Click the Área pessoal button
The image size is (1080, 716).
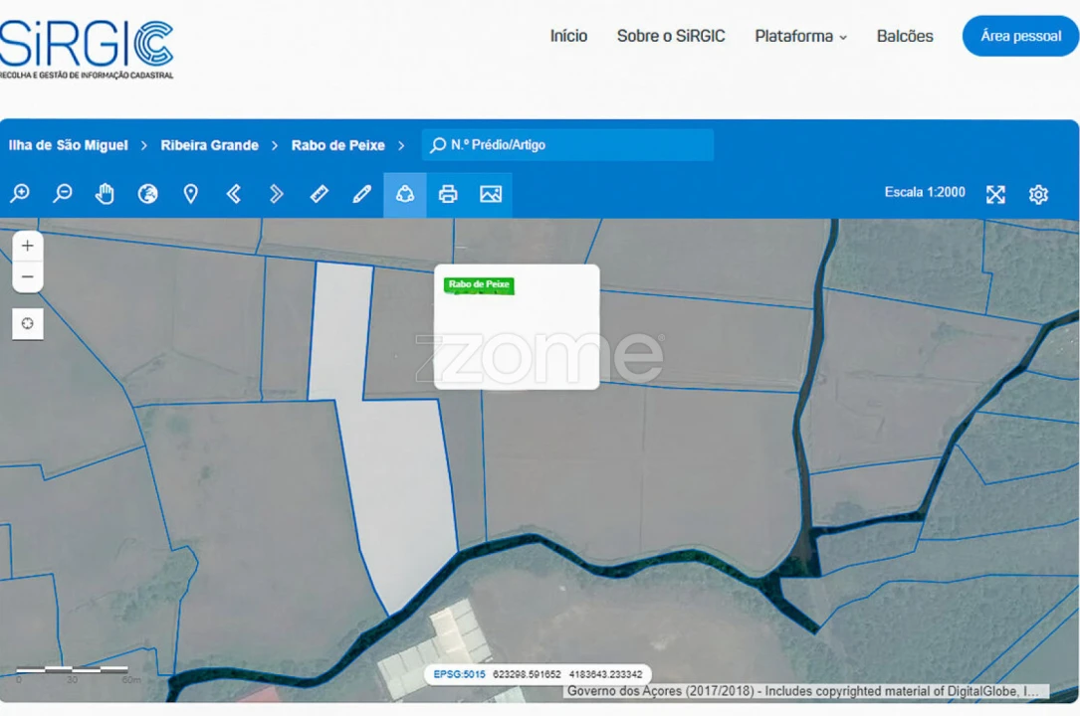1020,36
